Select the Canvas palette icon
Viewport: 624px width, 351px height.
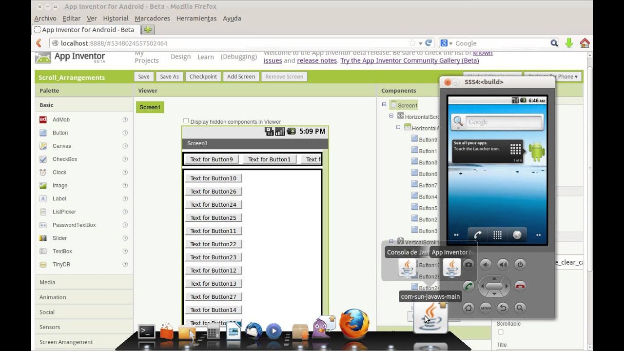(x=43, y=146)
